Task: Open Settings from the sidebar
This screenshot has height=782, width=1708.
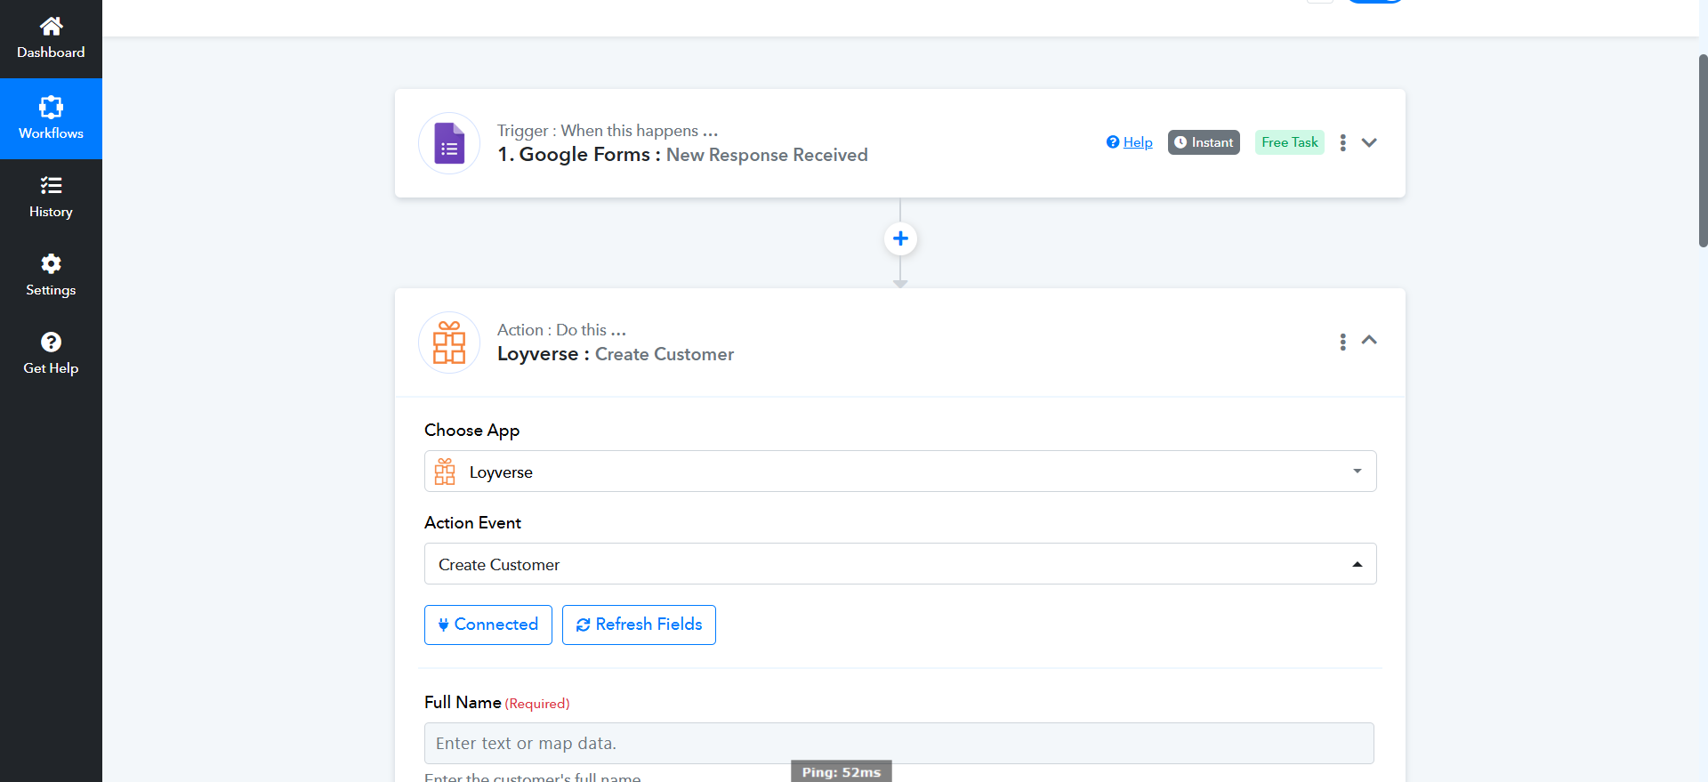Action: (51, 276)
